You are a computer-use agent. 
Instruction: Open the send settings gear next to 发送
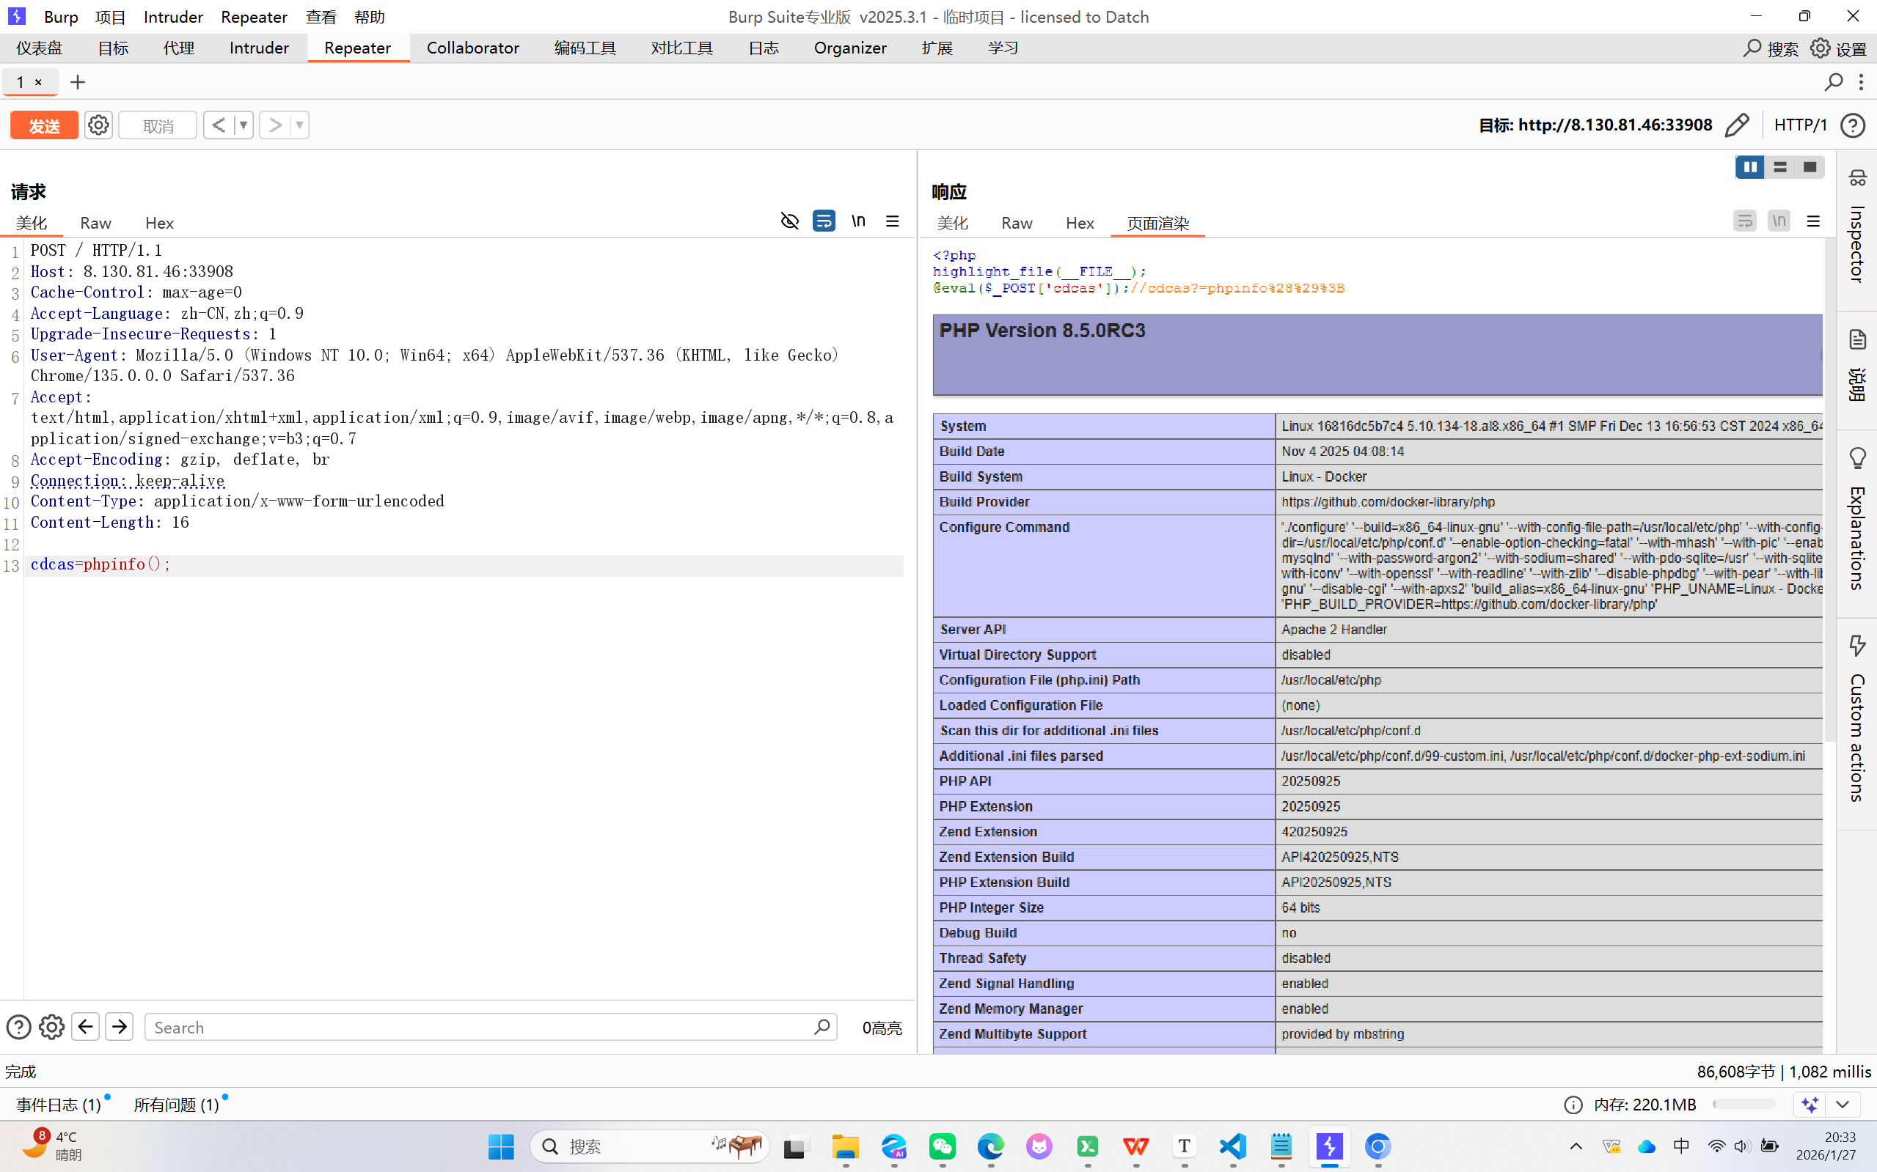coord(98,125)
